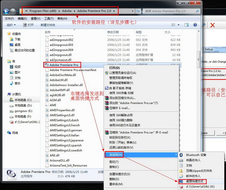The width and height of the screenshot is (226, 190).
Task: Open the 帮助(H) menu
Action: (62, 19)
